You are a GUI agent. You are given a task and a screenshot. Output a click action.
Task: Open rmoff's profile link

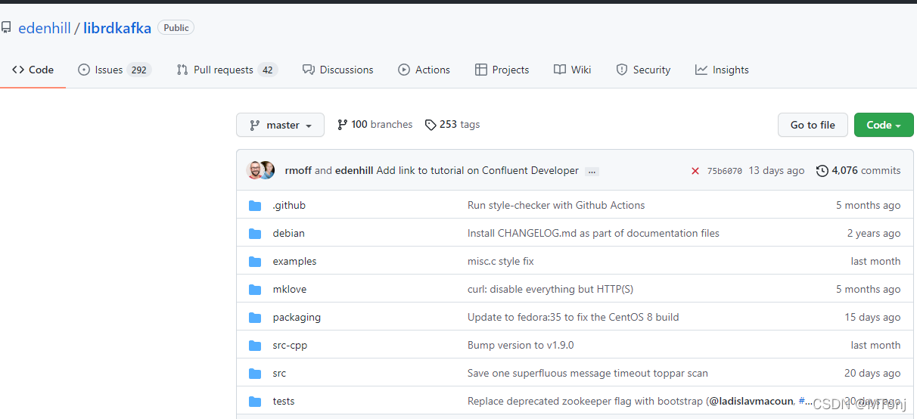(x=298, y=171)
